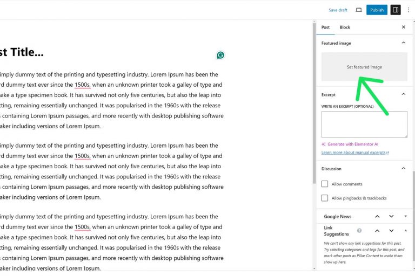The height and width of the screenshot is (276, 415).
Task: Click Save draft
Action: click(x=338, y=10)
